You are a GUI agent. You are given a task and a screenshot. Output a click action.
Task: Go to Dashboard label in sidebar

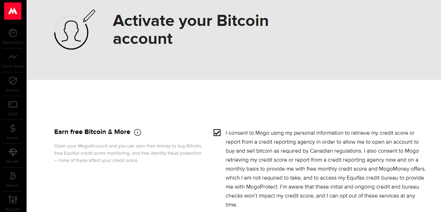(13, 43)
